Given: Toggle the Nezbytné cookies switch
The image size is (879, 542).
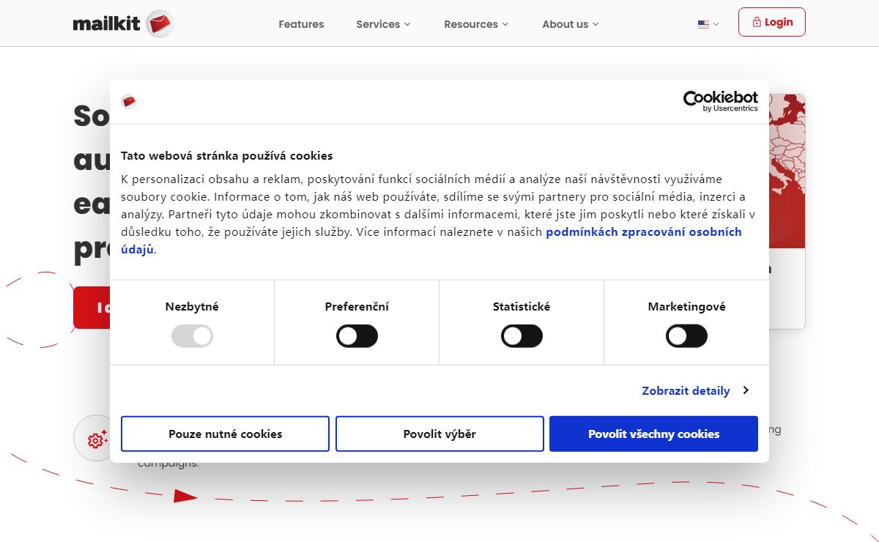Looking at the screenshot, I should point(192,336).
